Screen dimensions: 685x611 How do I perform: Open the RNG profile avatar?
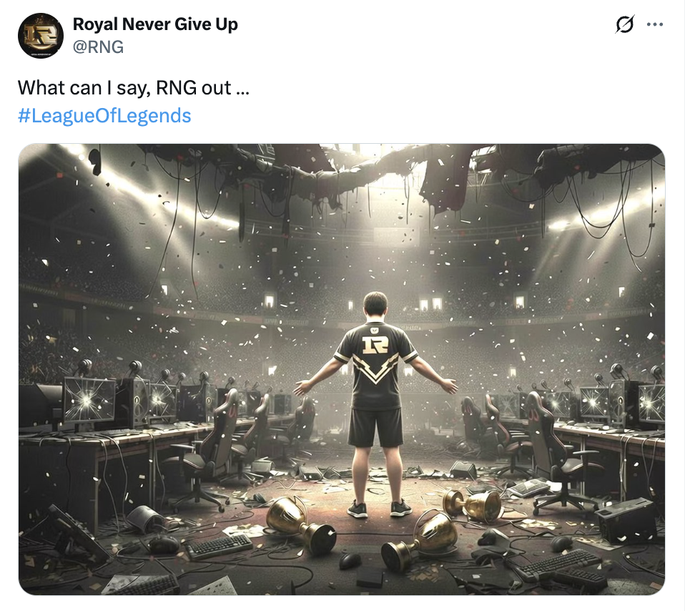(x=41, y=35)
